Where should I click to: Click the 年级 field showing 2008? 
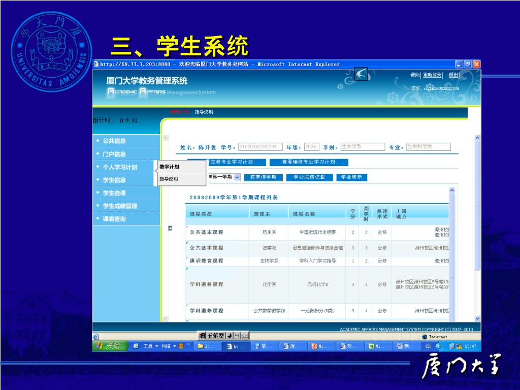311,147
